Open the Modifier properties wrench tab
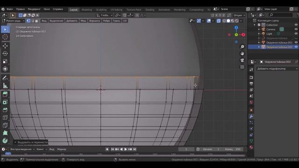This screenshot has width=299, height=168. (x=251, y=116)
